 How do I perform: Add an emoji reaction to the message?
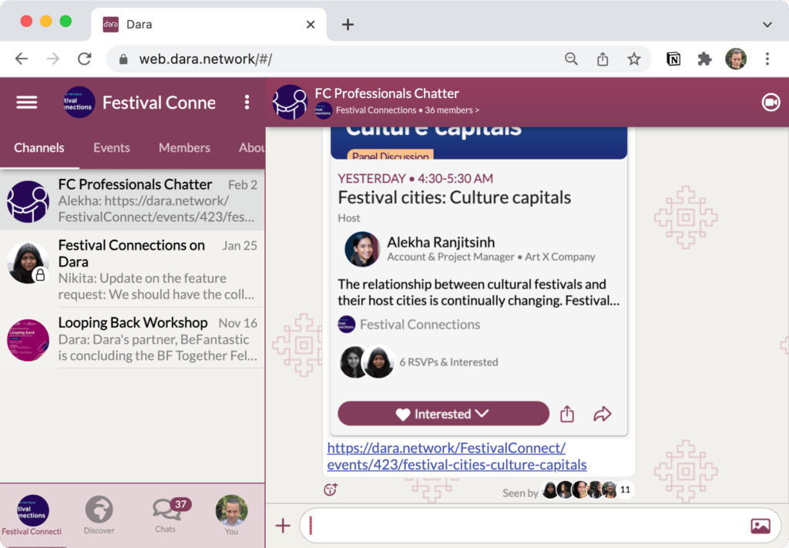tap(330, 489)
